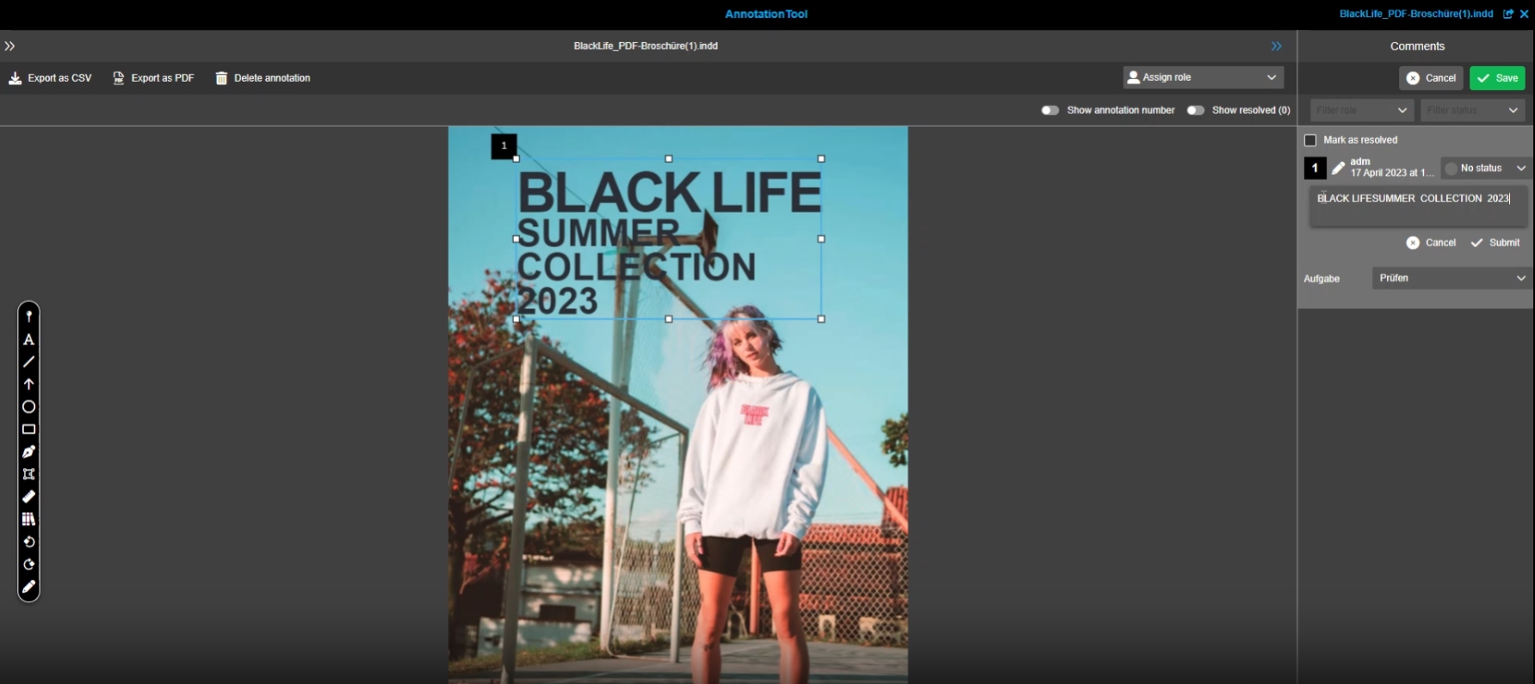This screenshot has height=684, width=1535.
Task: Click the trash icon to delete annotation
Action: coord(221,78)
